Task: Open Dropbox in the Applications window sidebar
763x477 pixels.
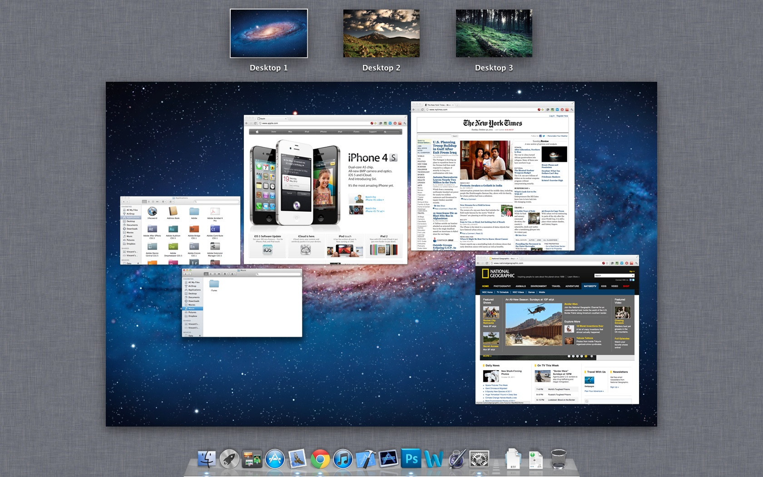Action: coord(131,244)
